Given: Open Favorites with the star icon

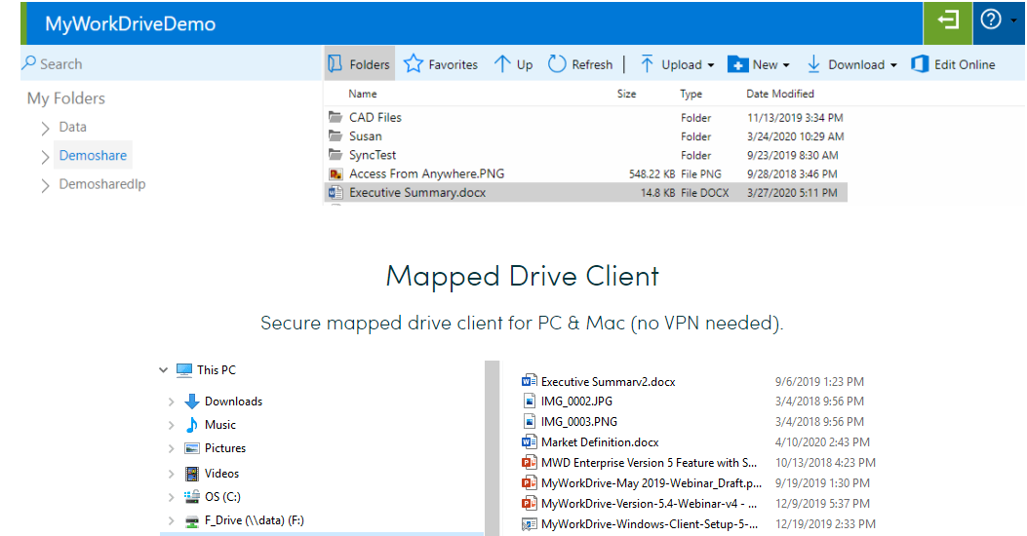Looking at the screenshot, I should [x=441, y=64].
